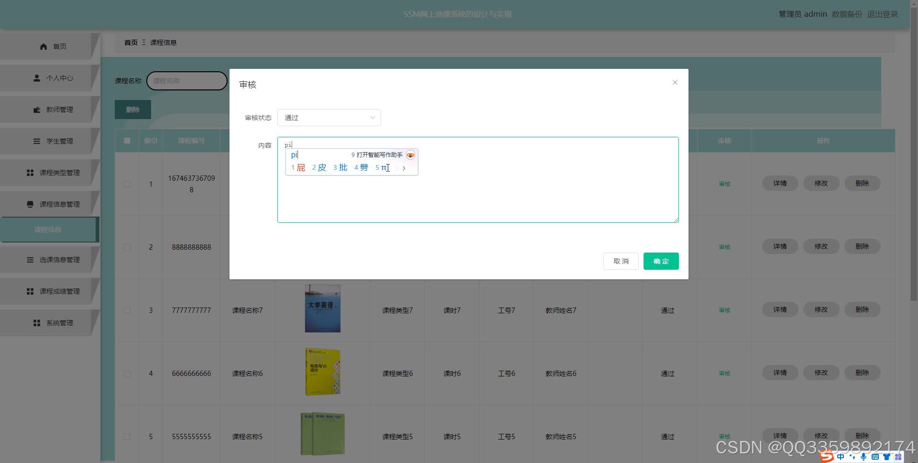Show next page of IME candidates
Viewport: 918px width, 463px height.
404,168
